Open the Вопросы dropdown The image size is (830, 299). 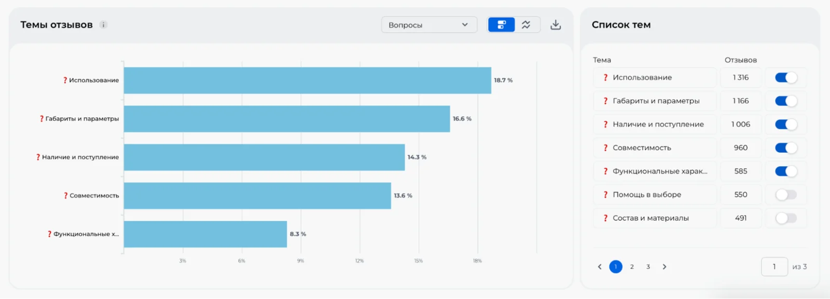[429, 25]
